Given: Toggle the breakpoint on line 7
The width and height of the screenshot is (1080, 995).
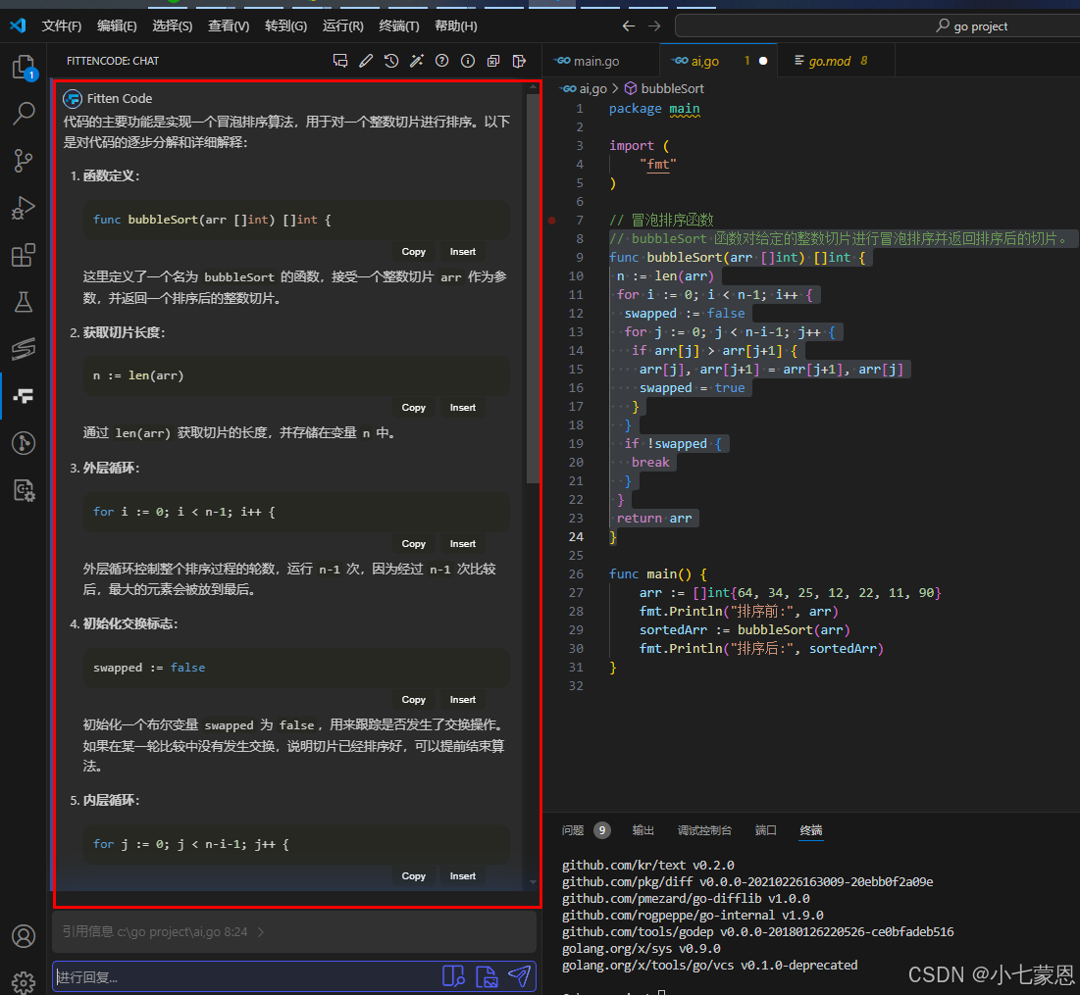Looking at the screenshot, I should click(x=551, y=221).
